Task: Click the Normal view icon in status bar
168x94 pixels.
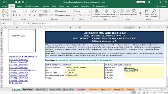Action: pyautogui.click(x=134, y=92)
